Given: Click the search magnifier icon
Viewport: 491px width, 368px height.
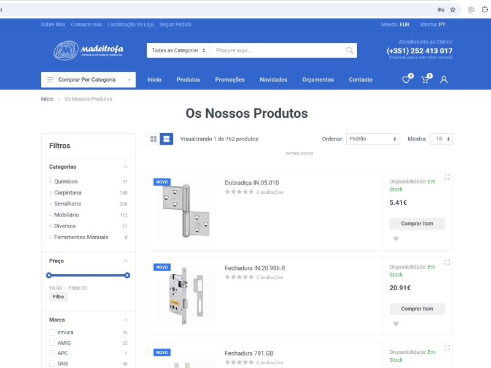Looking at the screenshot, I should click(349, 50).
